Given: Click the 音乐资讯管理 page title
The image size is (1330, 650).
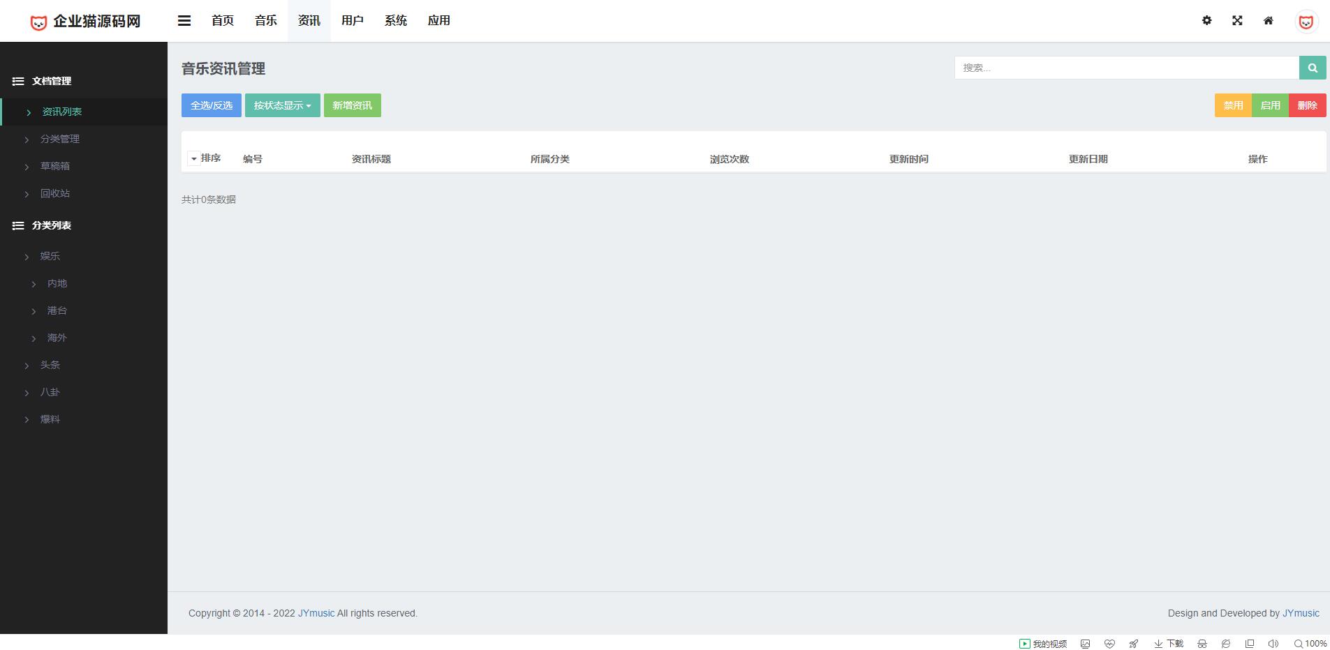Looking at the screenshot, I should pyautogui.click(x=223, y=68).
